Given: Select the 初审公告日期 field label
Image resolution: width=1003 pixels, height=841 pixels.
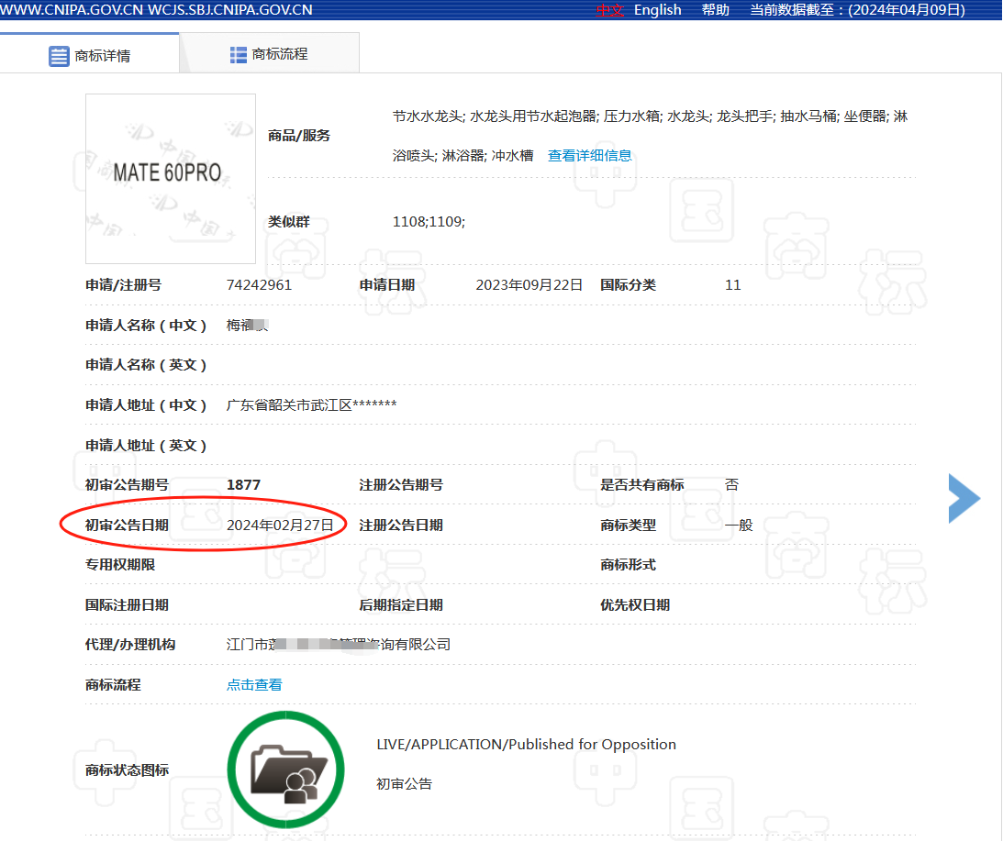Looking at the screenshot, I should (128, 526).
